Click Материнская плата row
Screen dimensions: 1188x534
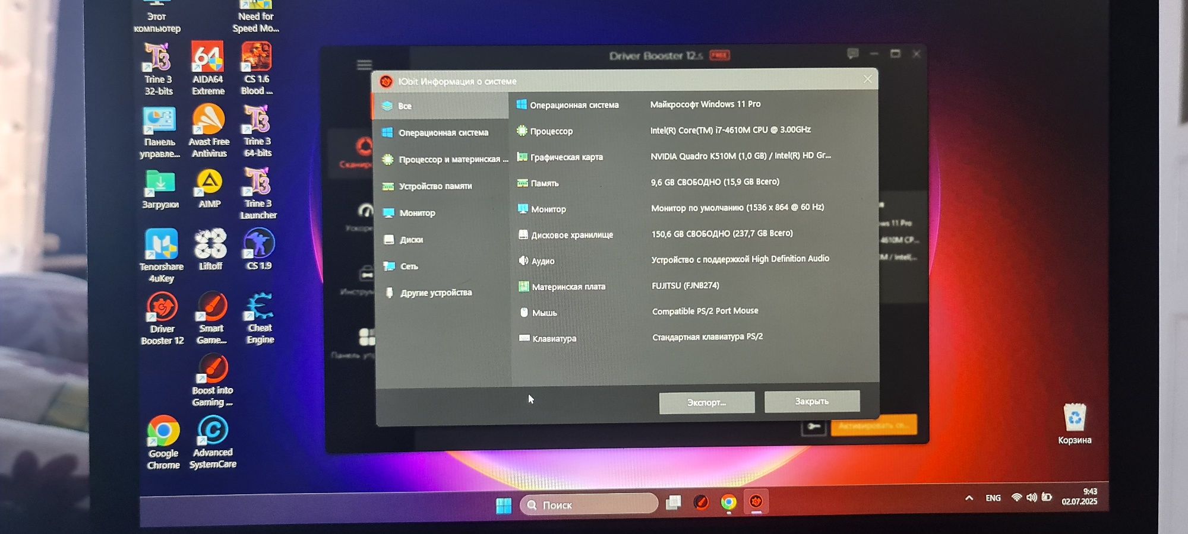[695, 286]
